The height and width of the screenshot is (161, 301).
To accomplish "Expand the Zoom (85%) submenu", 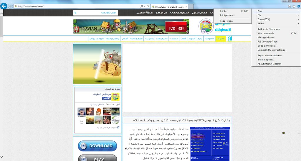I will (276, 20).
